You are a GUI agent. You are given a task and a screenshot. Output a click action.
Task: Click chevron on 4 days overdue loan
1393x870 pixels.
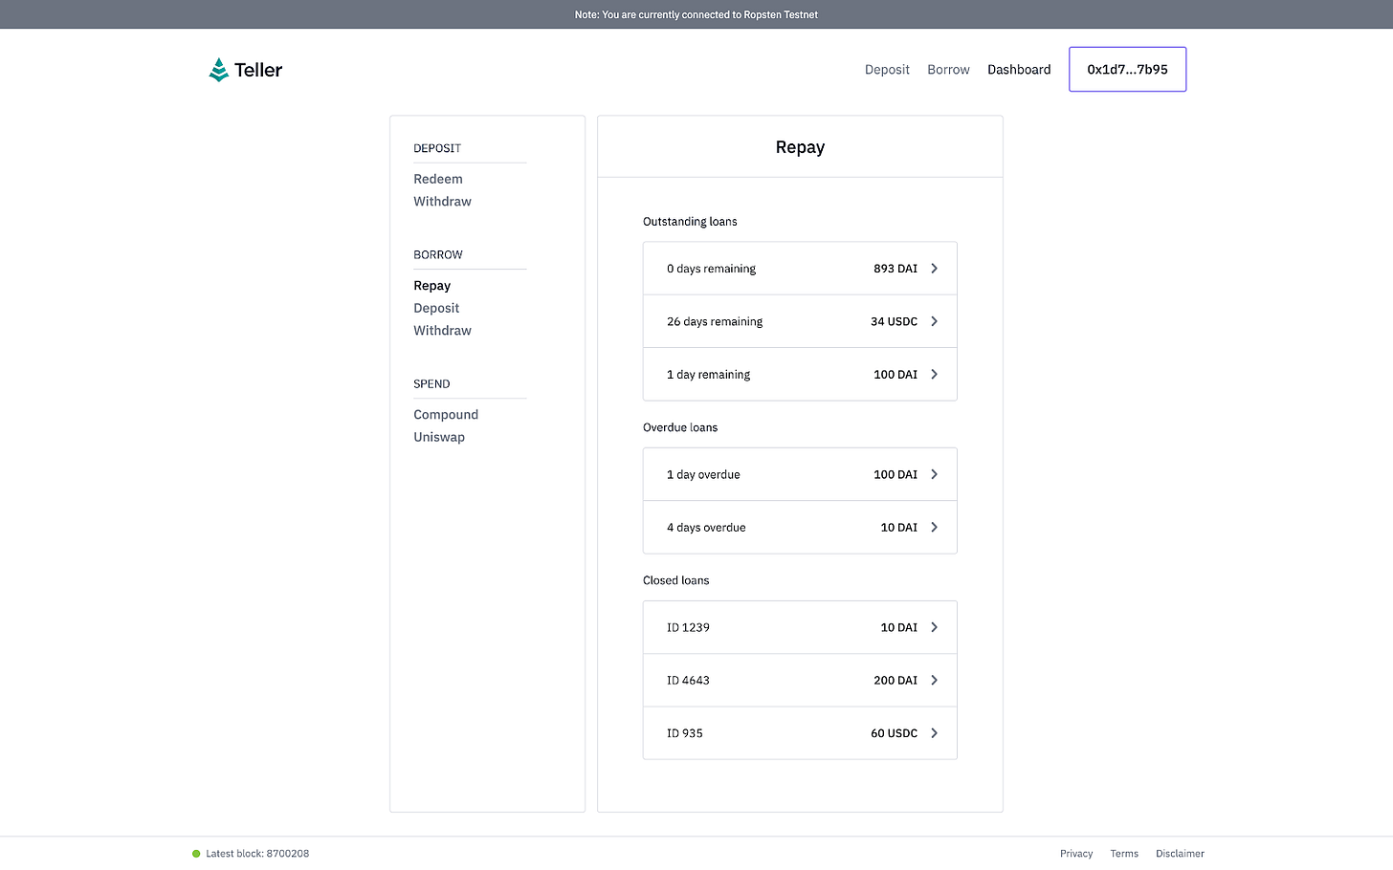tap(935, 528)
